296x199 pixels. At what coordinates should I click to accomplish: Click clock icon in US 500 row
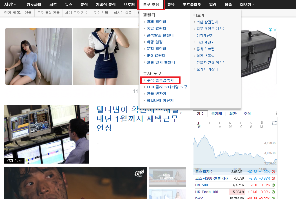point(273,185)
